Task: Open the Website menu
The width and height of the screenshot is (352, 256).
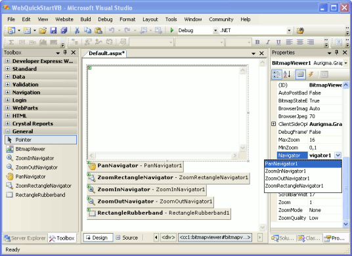Action: coord(64,19)
